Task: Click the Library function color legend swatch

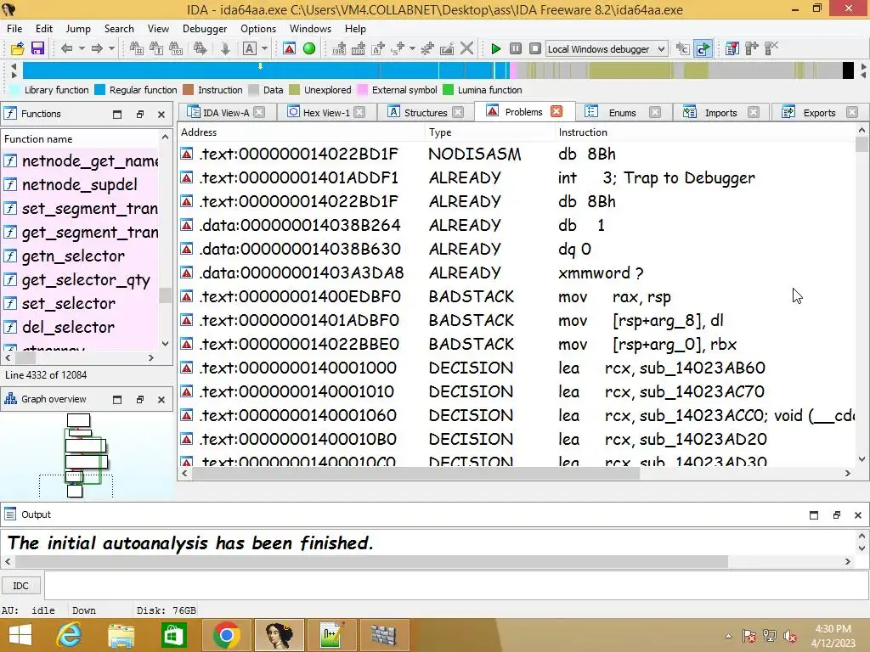Action: coord(15,90)
